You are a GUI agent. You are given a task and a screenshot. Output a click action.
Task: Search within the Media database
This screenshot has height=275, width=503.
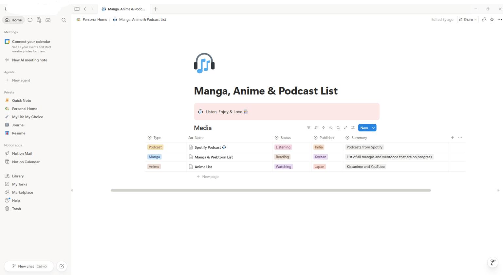click(x=338, y=128)
